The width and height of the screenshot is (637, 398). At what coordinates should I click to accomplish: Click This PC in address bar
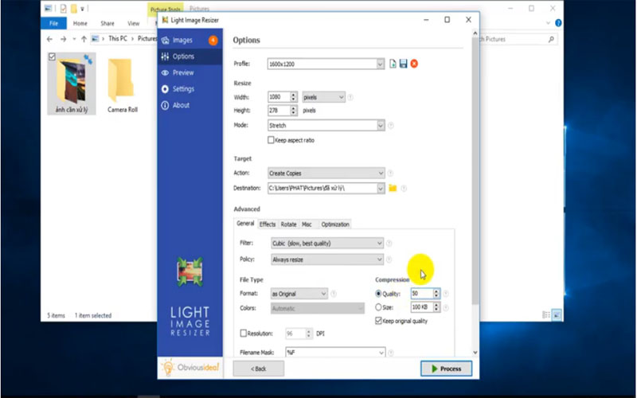click(118, 38)
